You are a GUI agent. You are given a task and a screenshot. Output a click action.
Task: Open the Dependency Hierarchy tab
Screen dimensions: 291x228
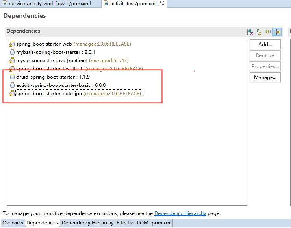tap(87, 222)
